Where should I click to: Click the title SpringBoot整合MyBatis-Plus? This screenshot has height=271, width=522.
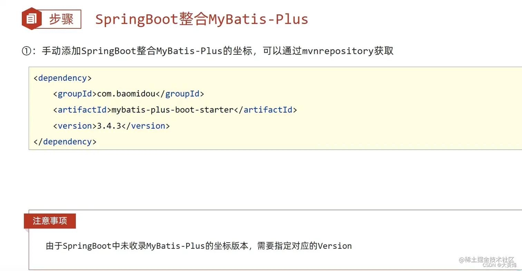click(x=202, y=19)
